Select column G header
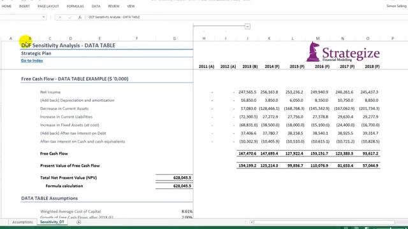The height and width of the screenshot is (229, 408). [174, 38]
